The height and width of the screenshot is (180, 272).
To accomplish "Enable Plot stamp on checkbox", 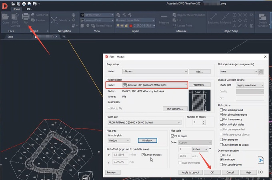I will pos(221,140).
